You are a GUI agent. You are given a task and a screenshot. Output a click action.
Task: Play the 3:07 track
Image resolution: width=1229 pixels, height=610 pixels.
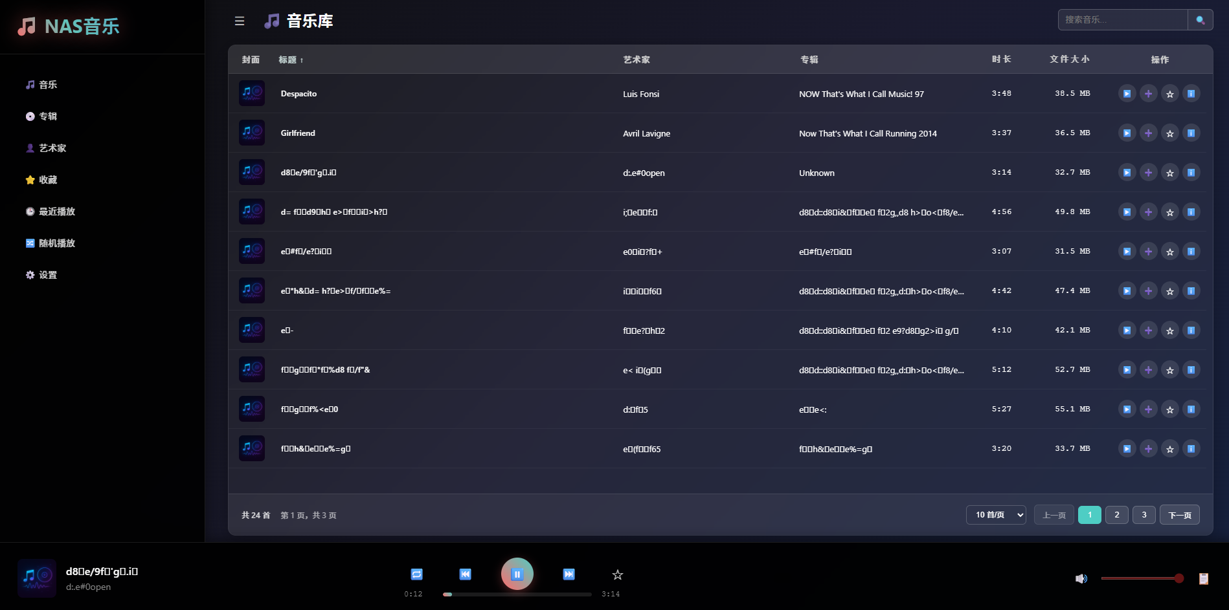[x=1127, y=252]
